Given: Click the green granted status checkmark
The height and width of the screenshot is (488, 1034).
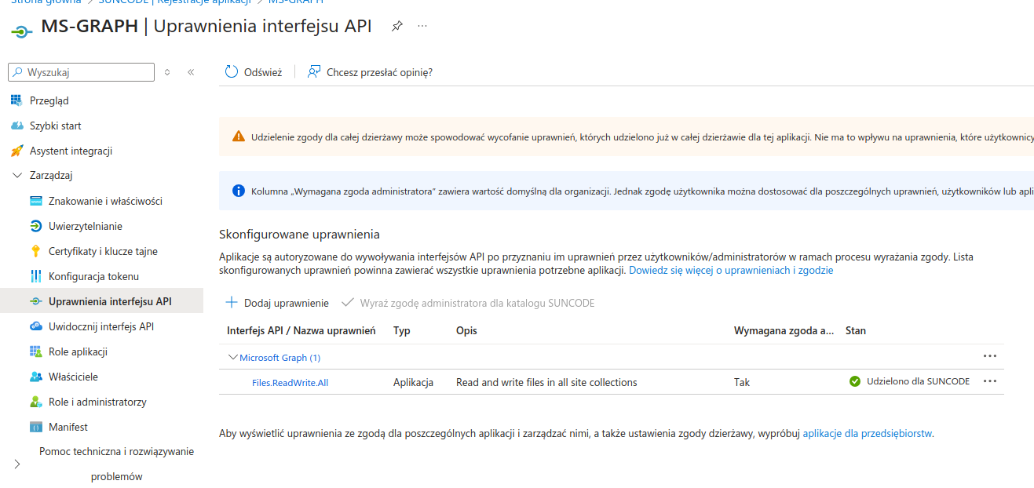Looking at the screenshot, I should [x=855, y=381].
